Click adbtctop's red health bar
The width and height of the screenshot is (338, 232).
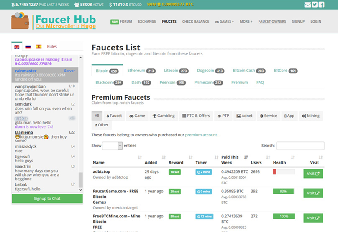click(274, 172)
